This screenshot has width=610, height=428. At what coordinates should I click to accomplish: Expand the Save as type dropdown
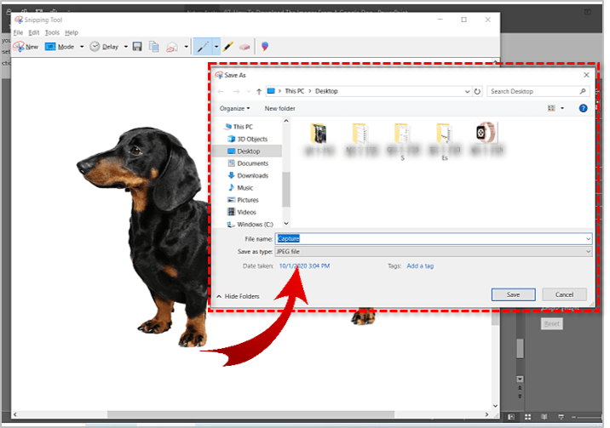[588, 252]
